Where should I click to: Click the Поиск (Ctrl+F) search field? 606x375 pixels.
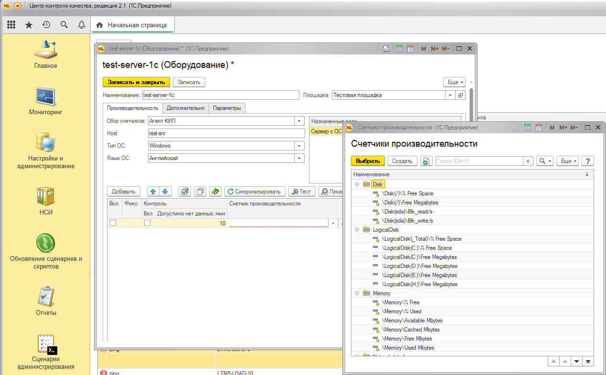pyautogui.click(x=479, y=161)
